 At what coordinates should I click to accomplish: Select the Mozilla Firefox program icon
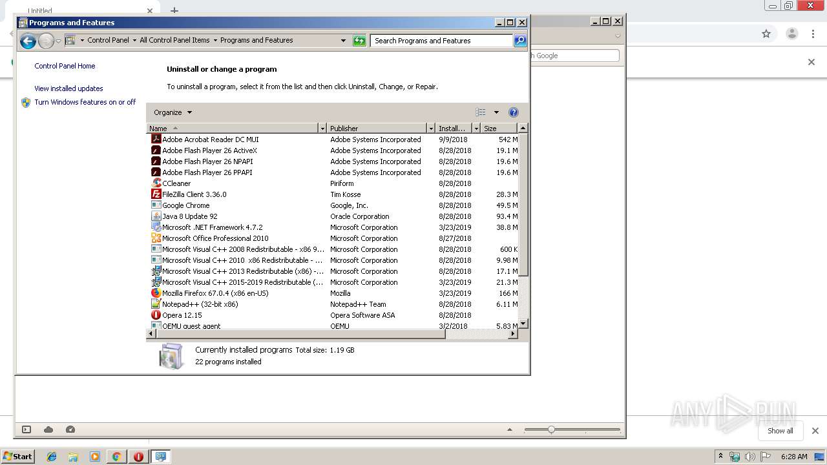point(156,293)
